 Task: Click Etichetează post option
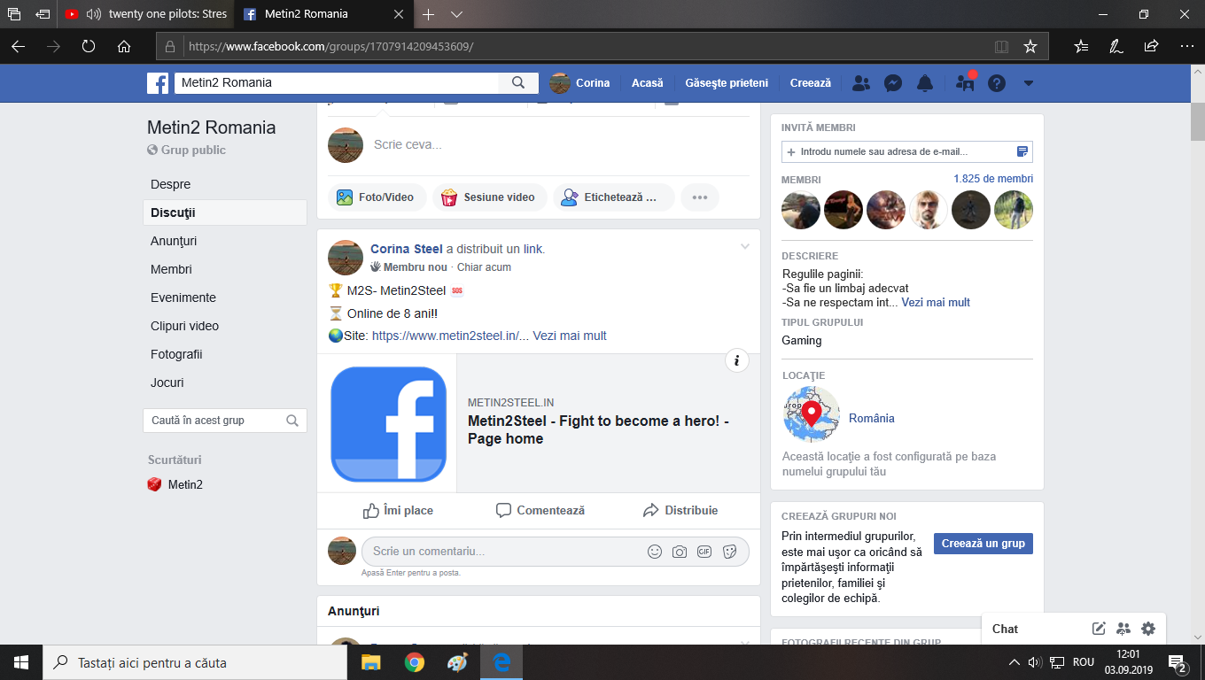(x=613, y=197)
